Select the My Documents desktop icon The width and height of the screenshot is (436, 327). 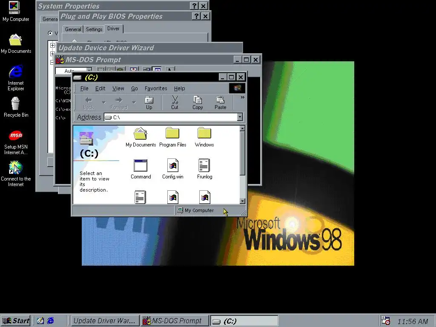(16, 44)
